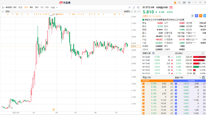
Task: Click the blue 买 buy button
Action: 197,16
